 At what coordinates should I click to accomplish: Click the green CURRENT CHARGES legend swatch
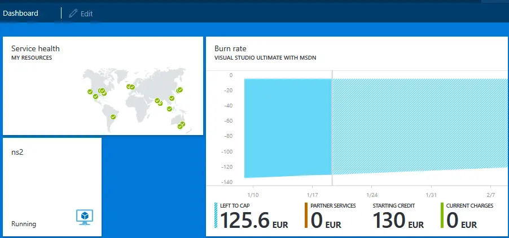coord(442,215)
